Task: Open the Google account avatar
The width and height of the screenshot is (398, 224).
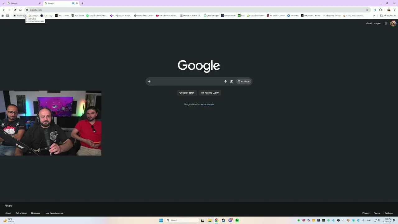Action: tap(393, 23)
